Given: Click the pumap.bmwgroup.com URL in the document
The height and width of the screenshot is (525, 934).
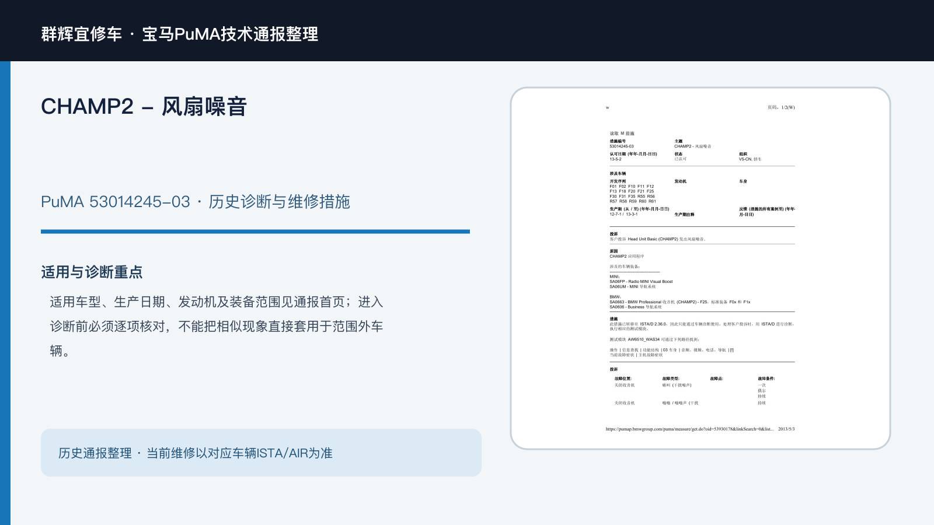Looking at the screenshot, I should (x=690, y=429).
